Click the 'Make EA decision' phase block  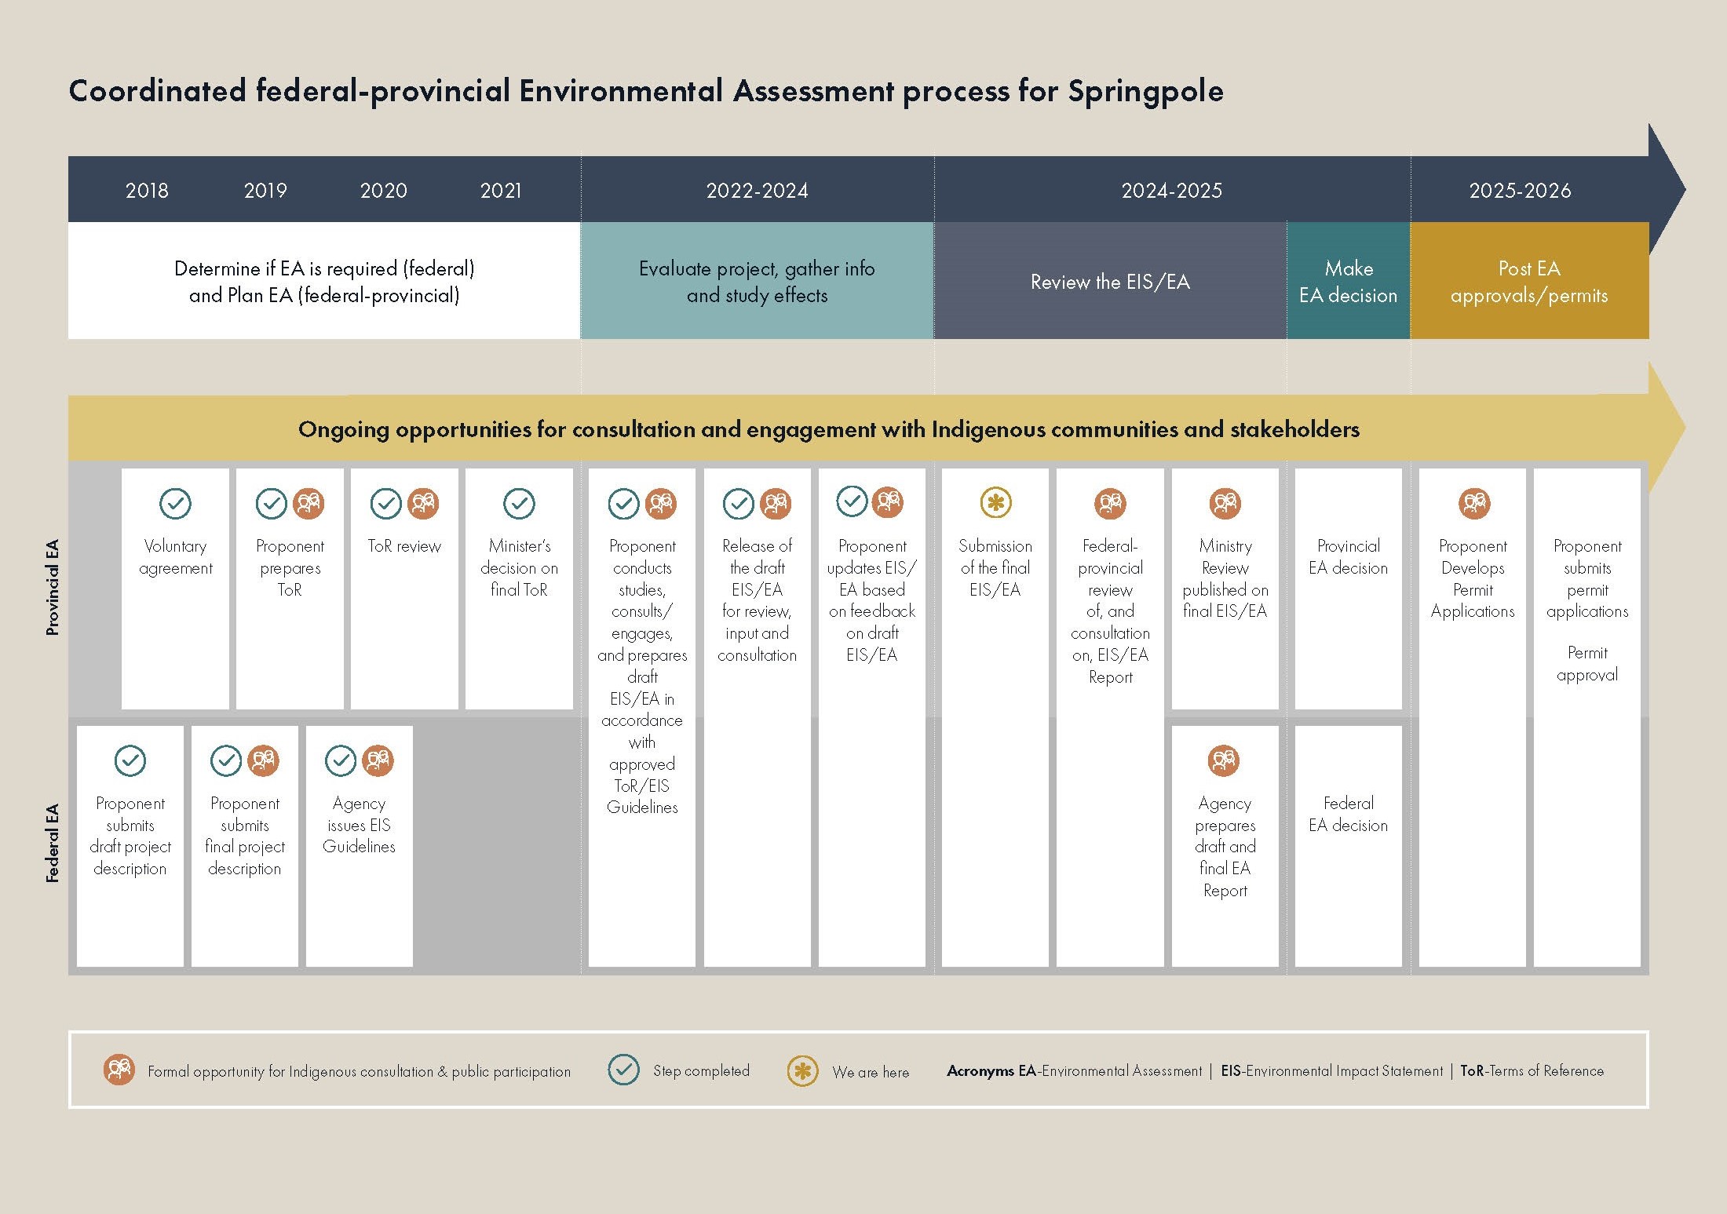[1349, 281]
